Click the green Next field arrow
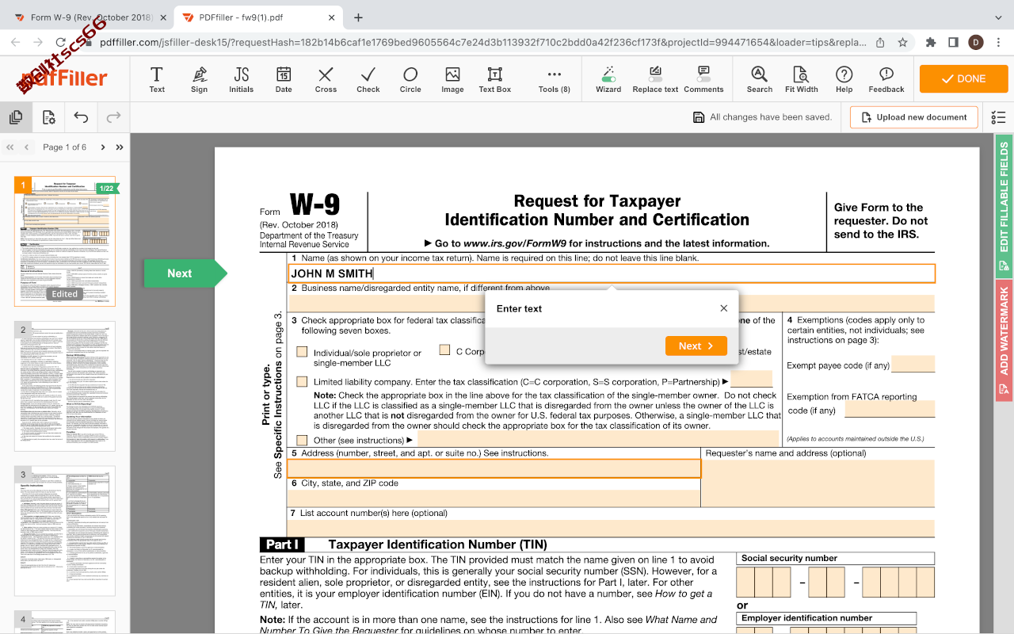This screenshot has height=634, width=1014. (185, 273)
